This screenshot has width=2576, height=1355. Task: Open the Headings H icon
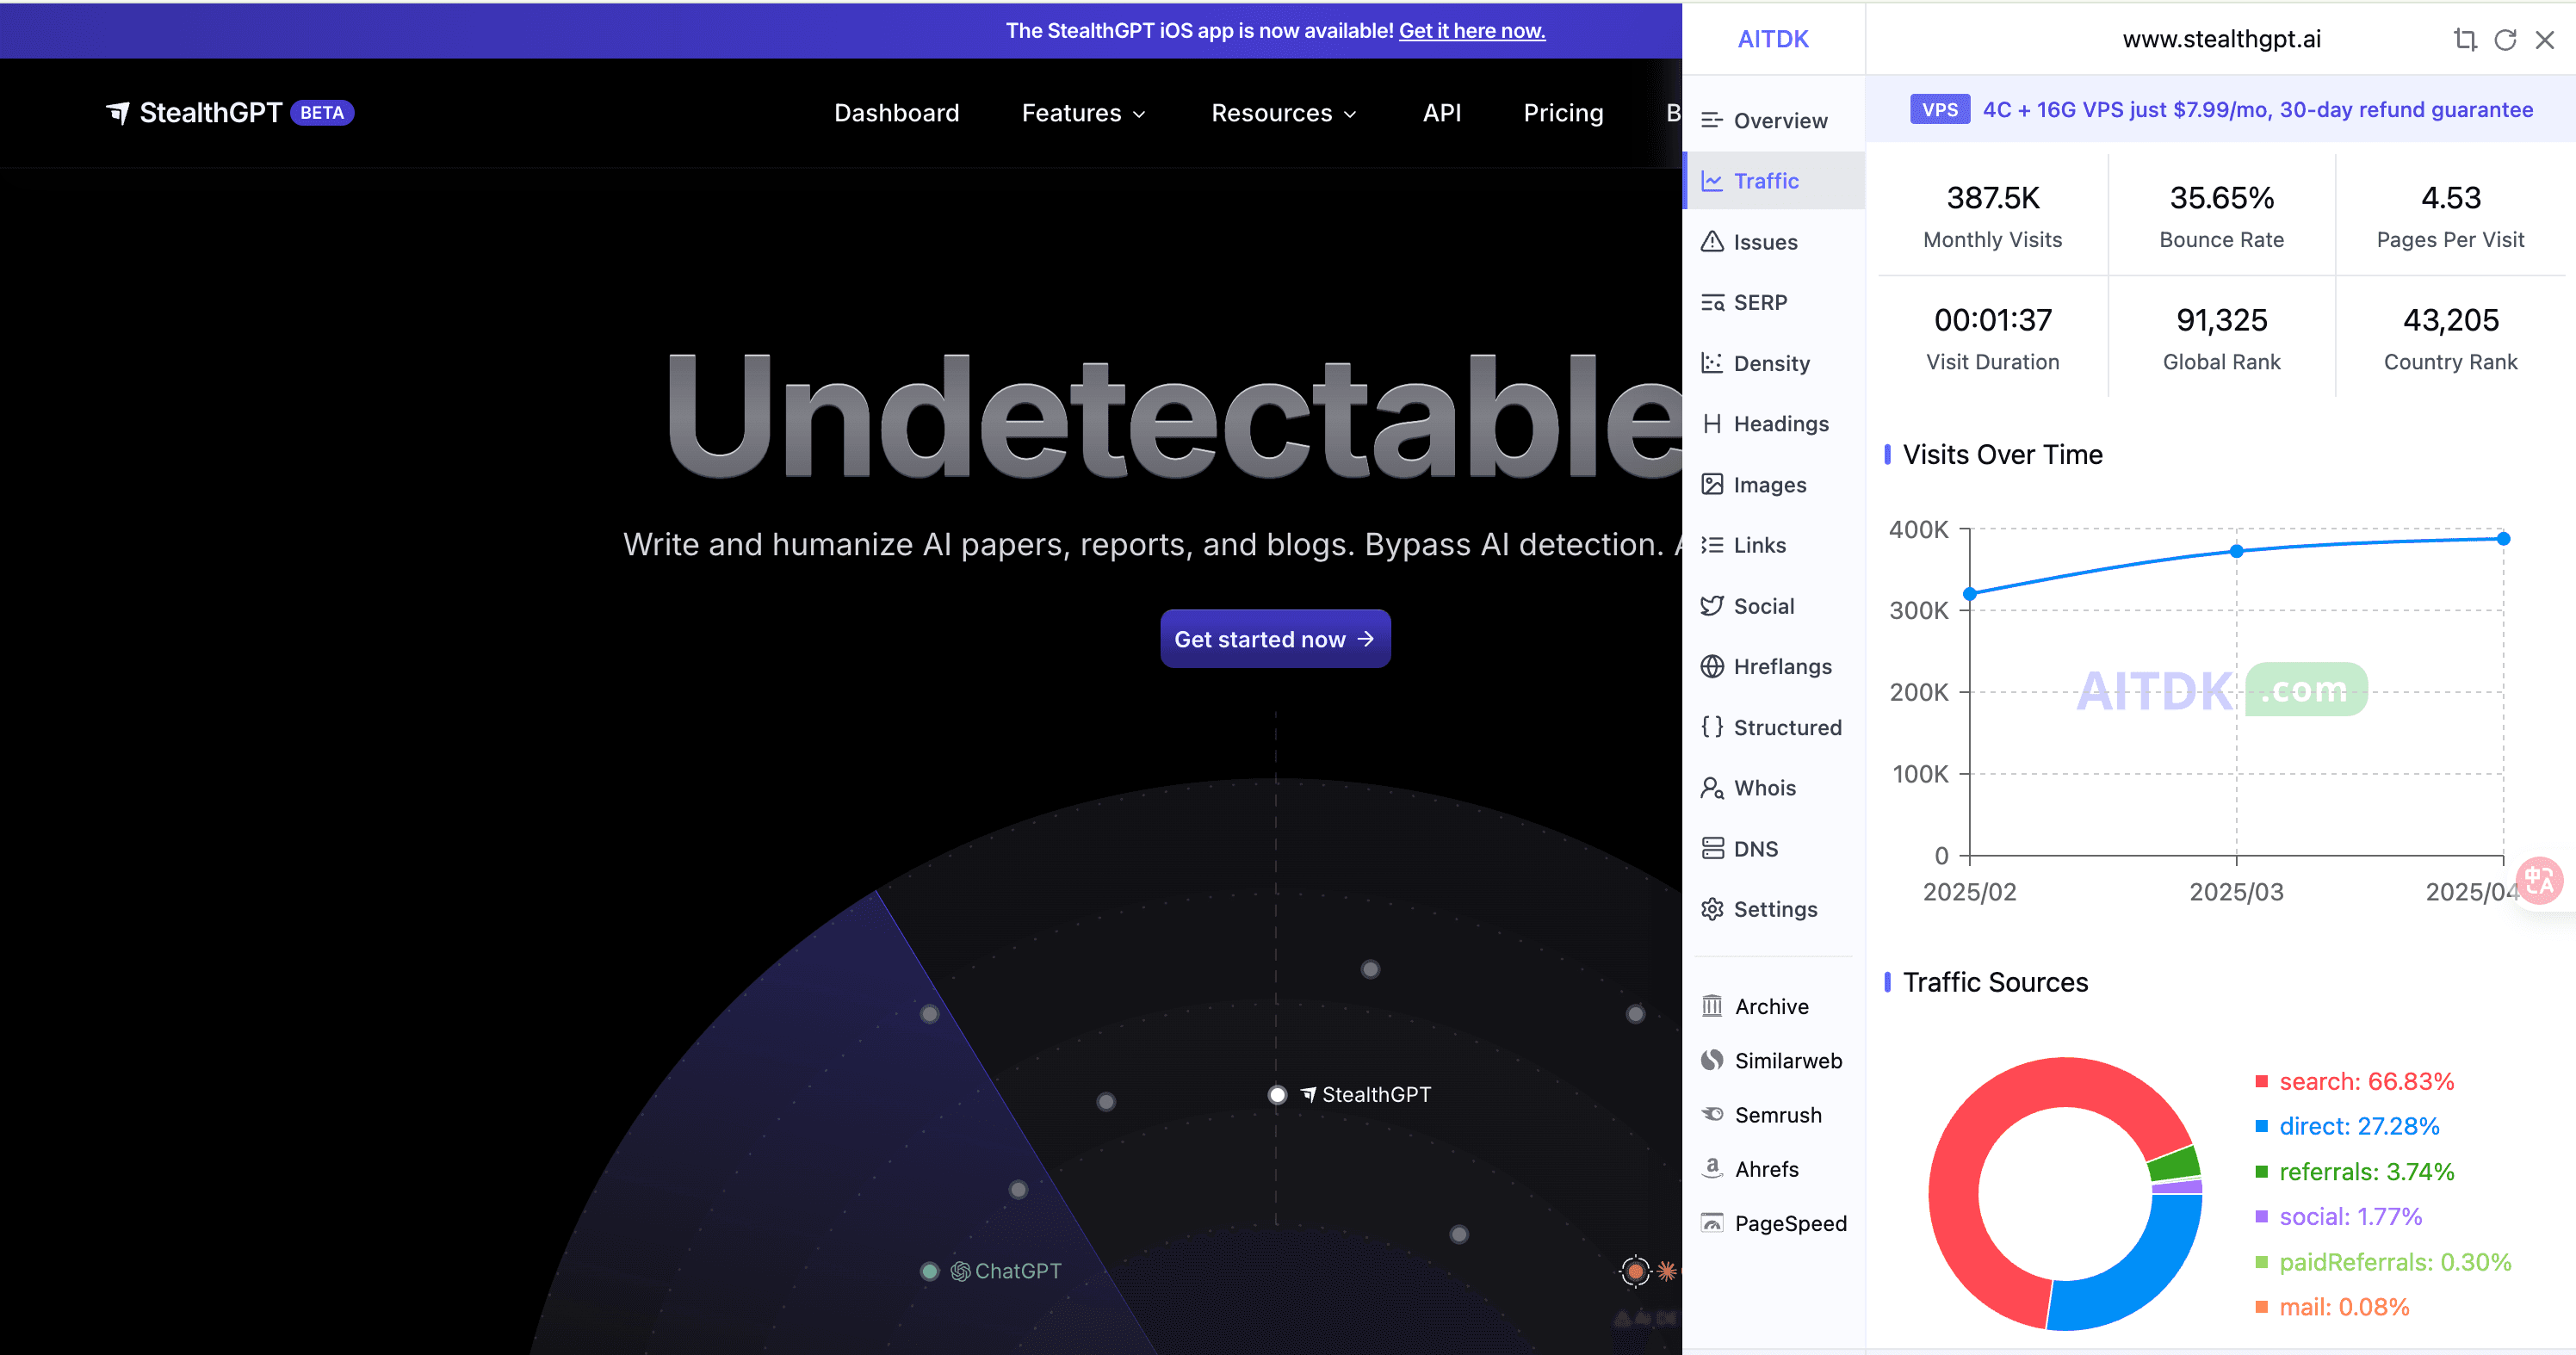pyautogui.click(x=1712, y=424)
